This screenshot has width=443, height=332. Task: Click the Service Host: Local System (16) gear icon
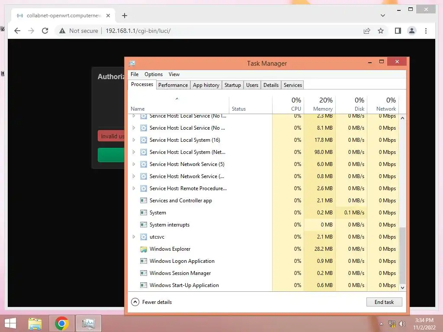click(144, 140)
